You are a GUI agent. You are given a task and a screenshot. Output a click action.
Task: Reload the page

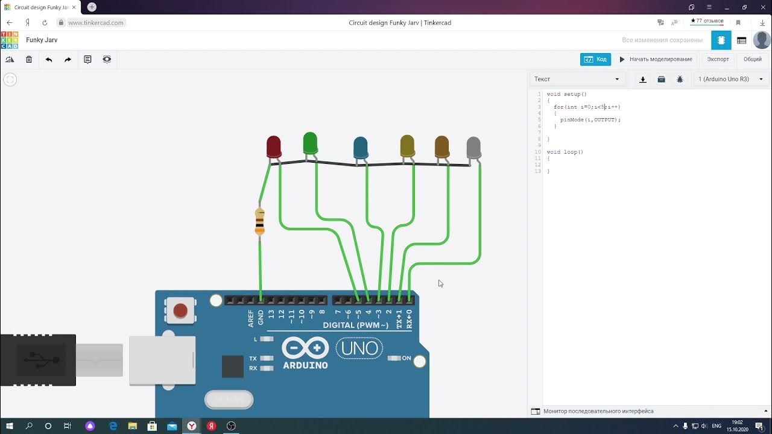coord(45,23)
